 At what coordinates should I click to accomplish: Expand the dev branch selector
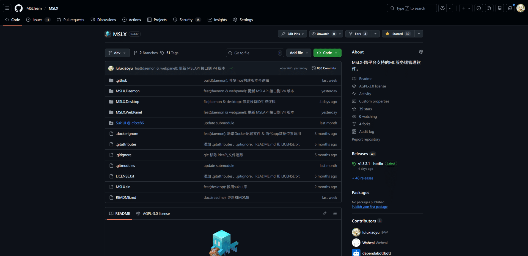[x=117, y=53]
